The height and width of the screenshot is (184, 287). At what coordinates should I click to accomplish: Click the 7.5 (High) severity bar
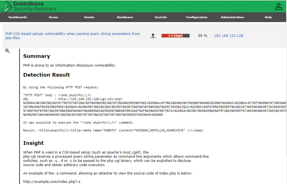(175, 36)
